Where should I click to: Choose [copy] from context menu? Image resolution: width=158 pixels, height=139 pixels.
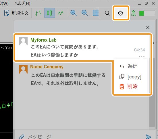coord(130,77)
